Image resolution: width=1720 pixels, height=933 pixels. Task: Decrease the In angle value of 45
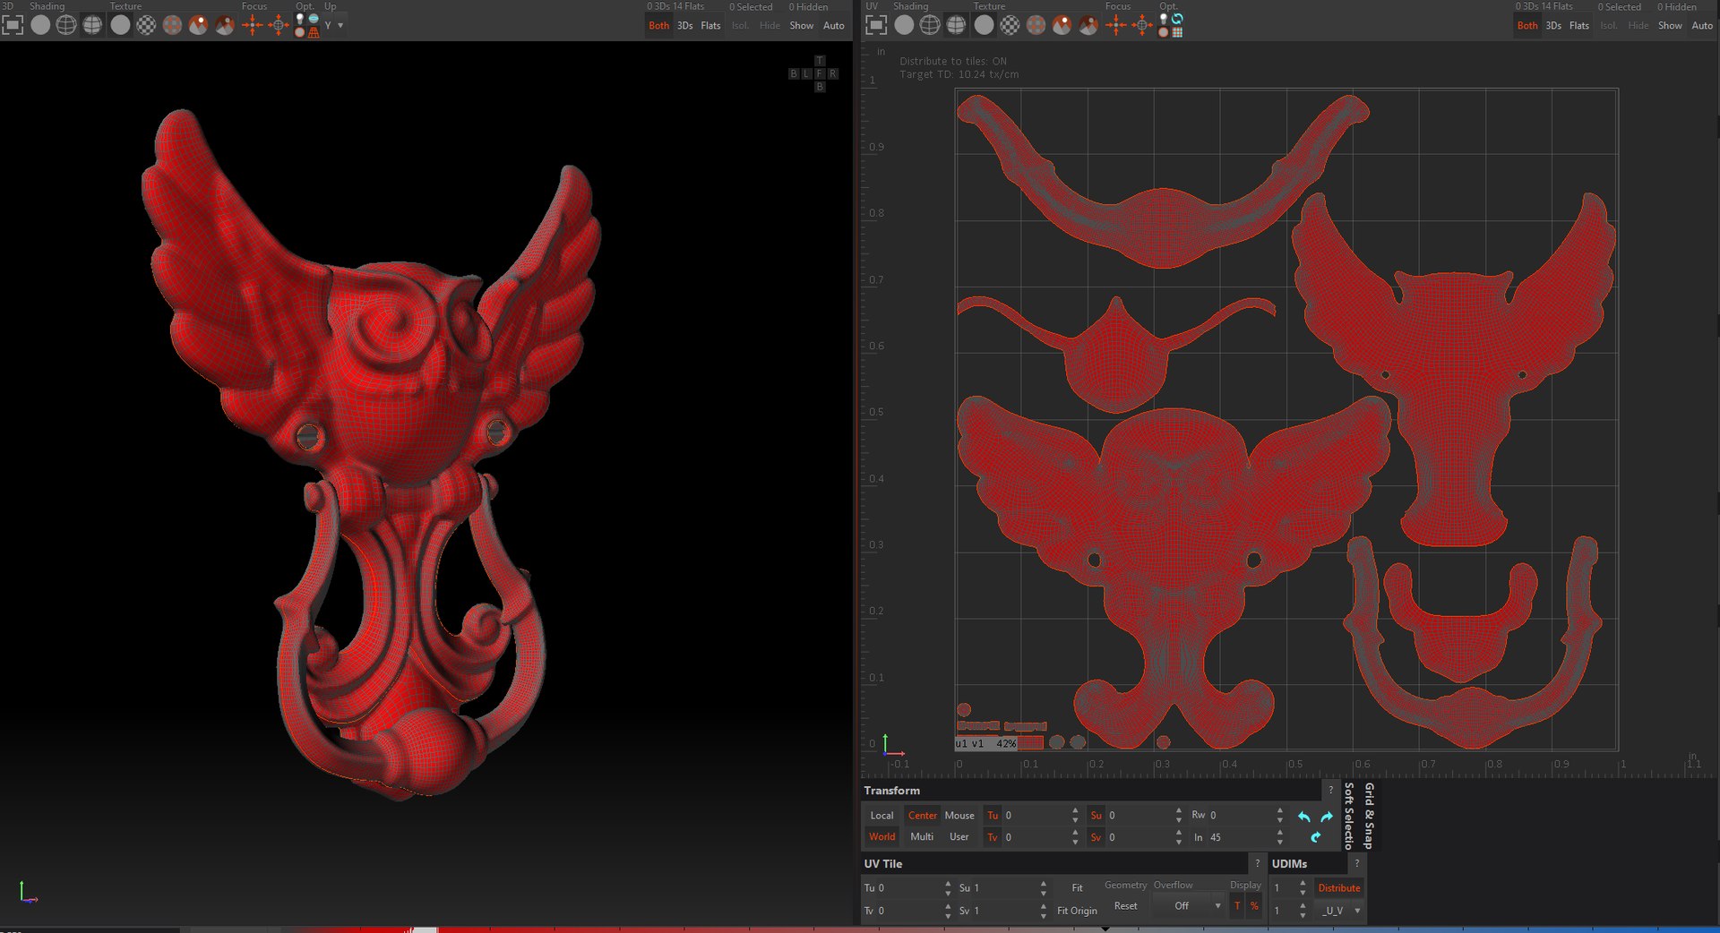pyautogui.click(x=1279, y=843)
